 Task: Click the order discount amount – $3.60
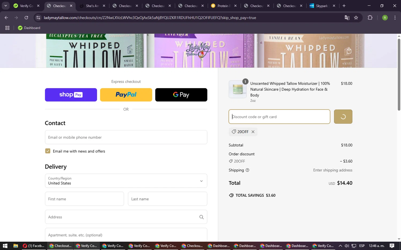point(346,161)
